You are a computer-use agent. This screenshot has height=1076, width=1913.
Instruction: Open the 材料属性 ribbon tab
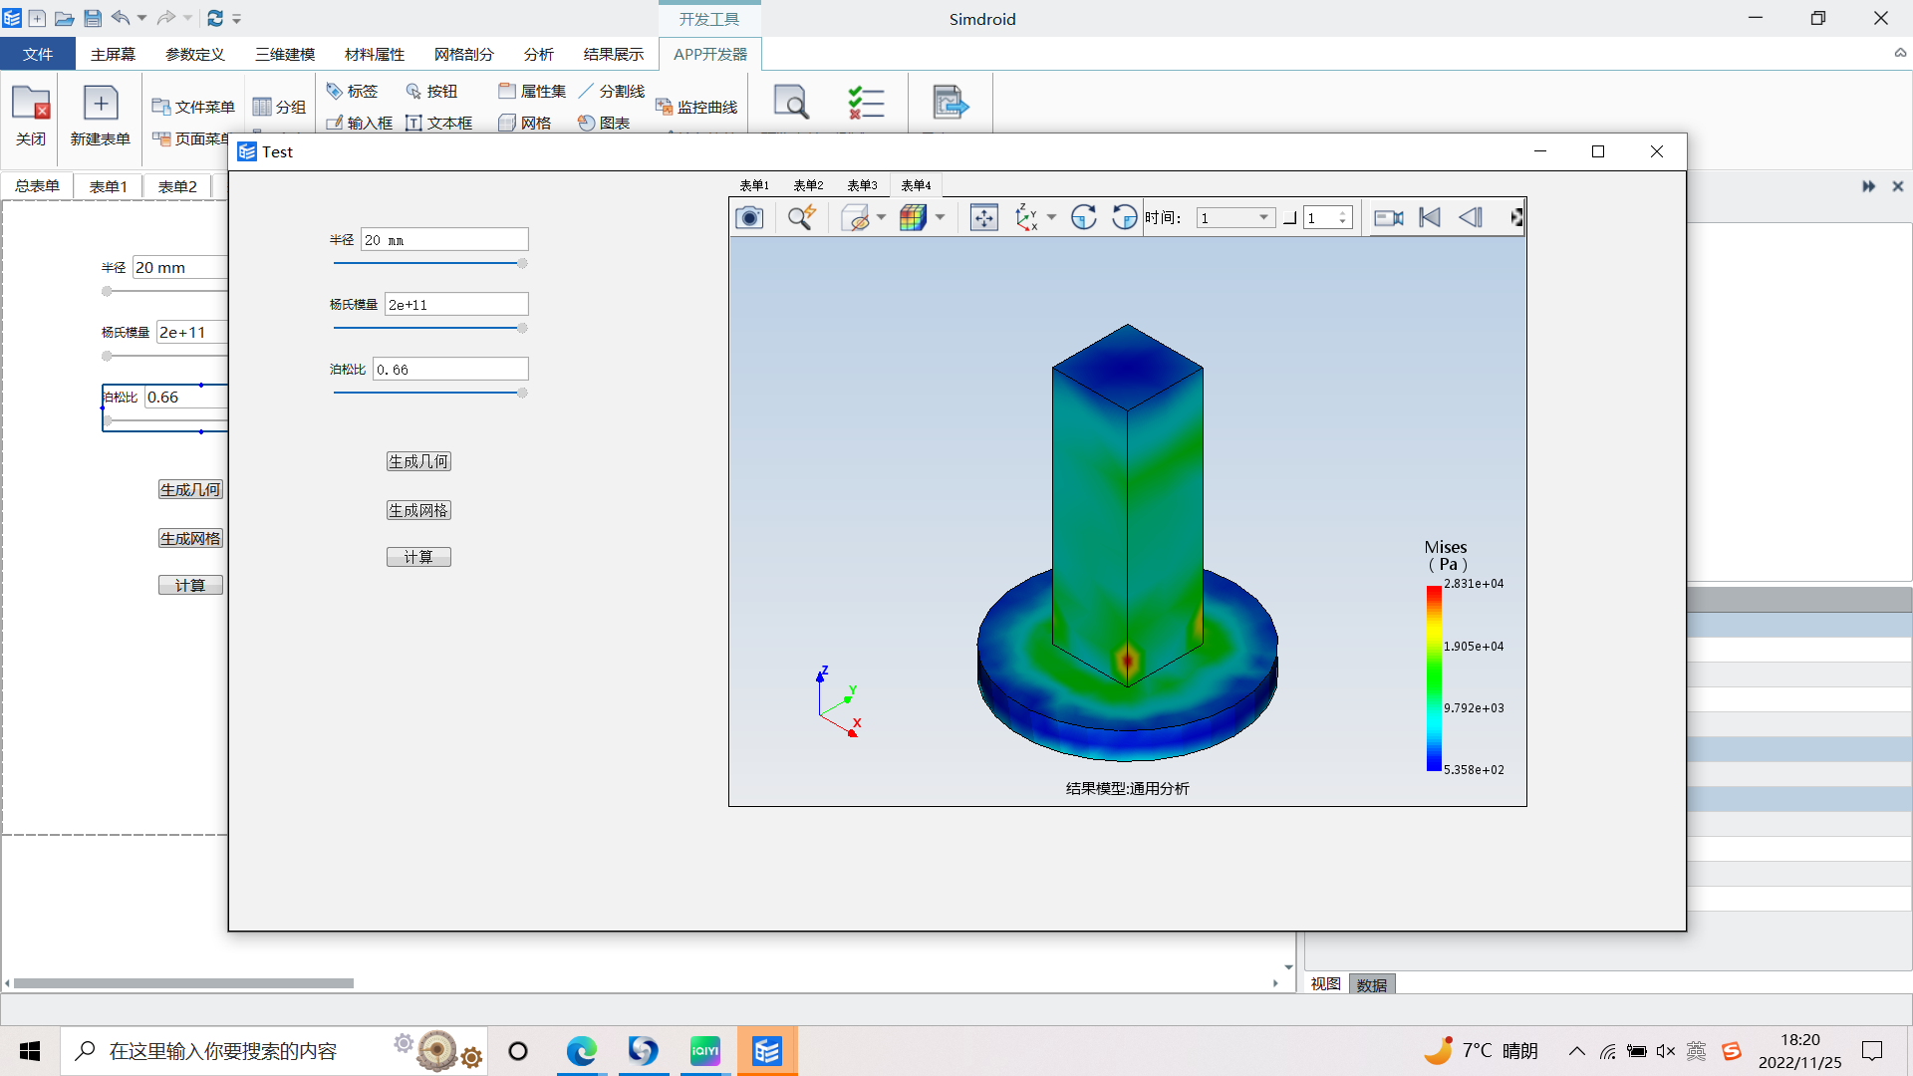pos(375,54)
